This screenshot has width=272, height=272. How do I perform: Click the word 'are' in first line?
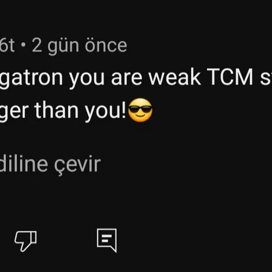click(x=127, y=78)
